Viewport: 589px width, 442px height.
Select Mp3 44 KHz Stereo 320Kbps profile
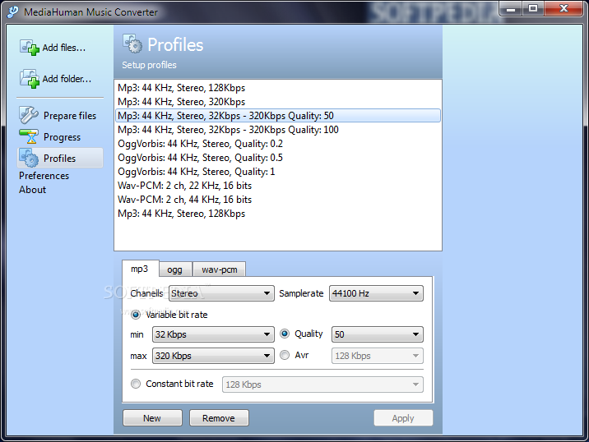(x=278, y=102)
